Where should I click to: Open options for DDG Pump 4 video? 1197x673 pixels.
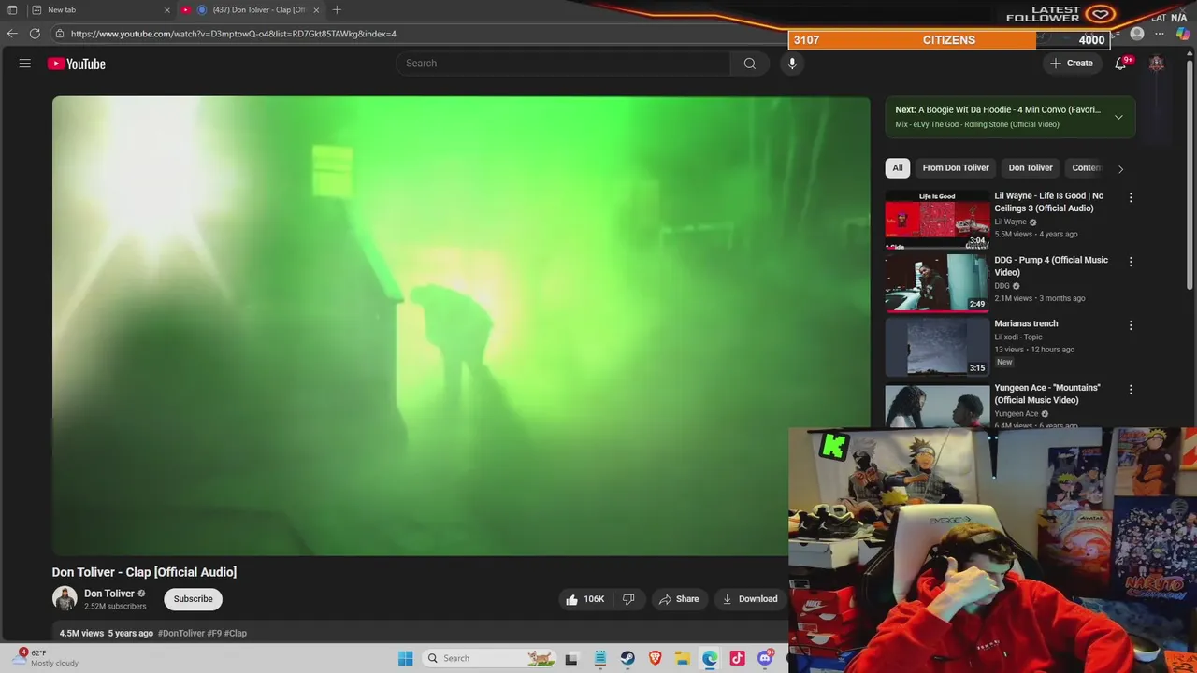(1131, 262)
